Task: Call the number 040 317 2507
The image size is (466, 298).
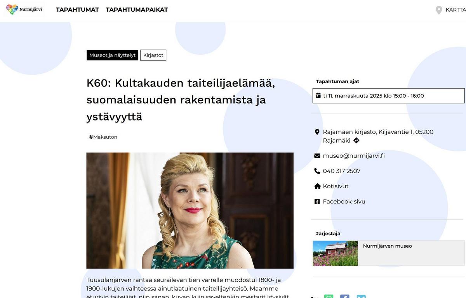Action: pyautogui.click(x=342, y=171)
